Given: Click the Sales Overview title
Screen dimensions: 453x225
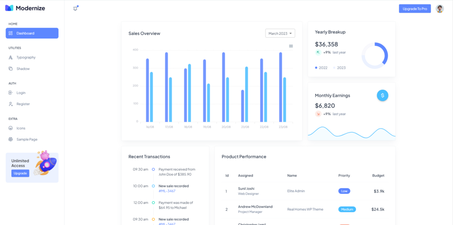Looking at the screenshot, I should tap(144, 33).
